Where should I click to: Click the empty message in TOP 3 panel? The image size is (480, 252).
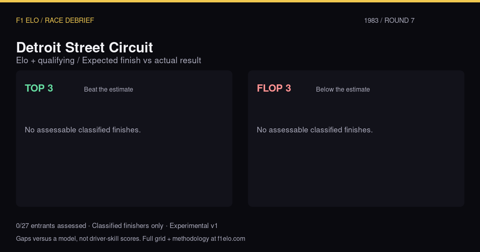[83, 130]
